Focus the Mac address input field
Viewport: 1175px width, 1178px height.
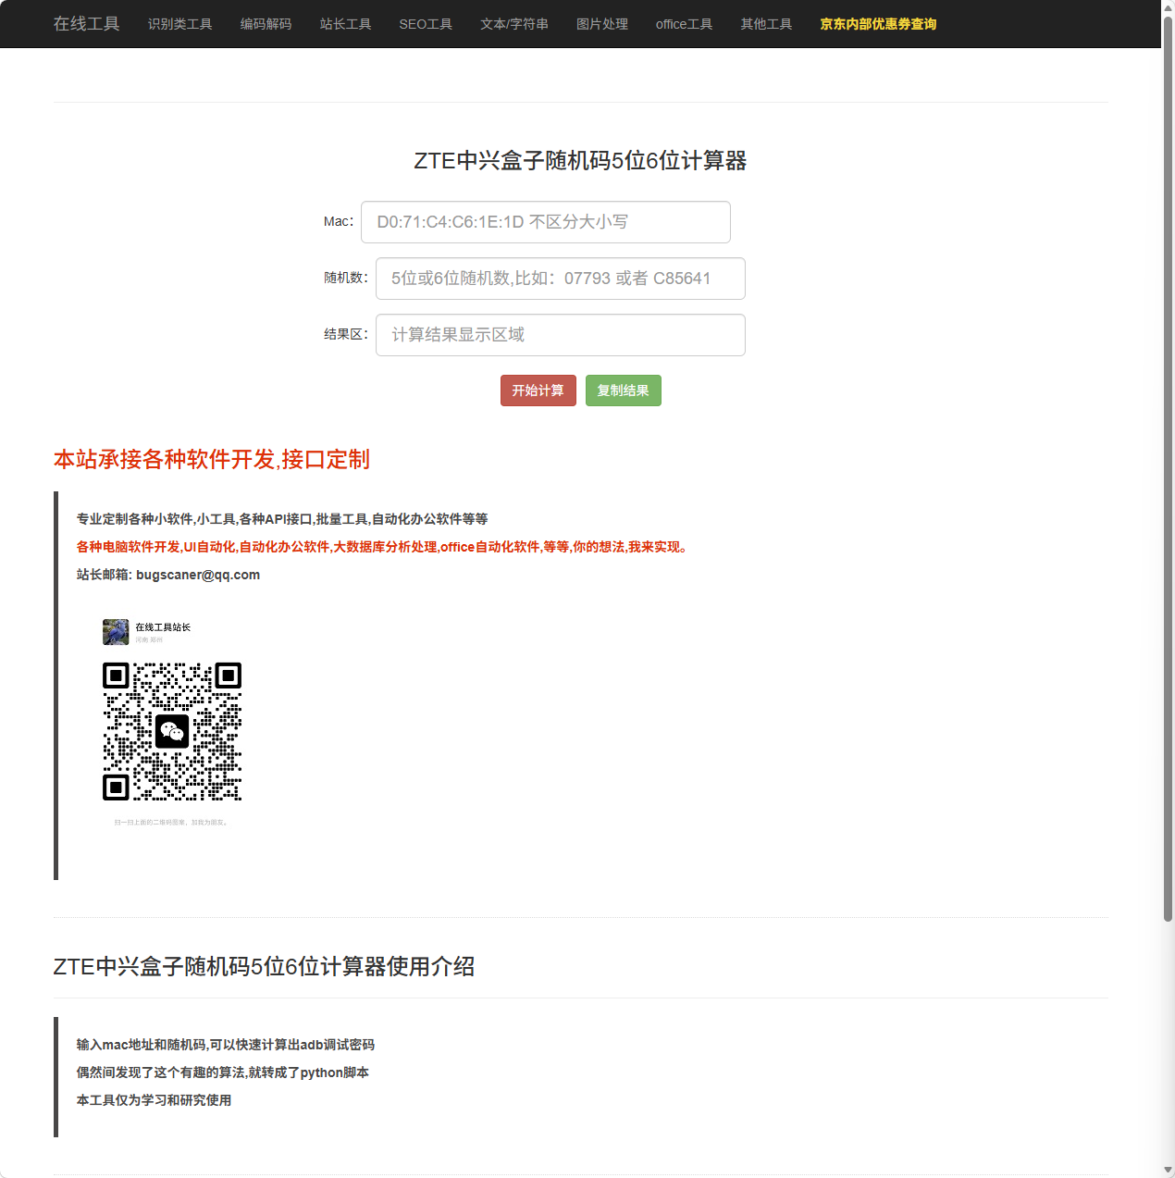click(x=546, y=222)
